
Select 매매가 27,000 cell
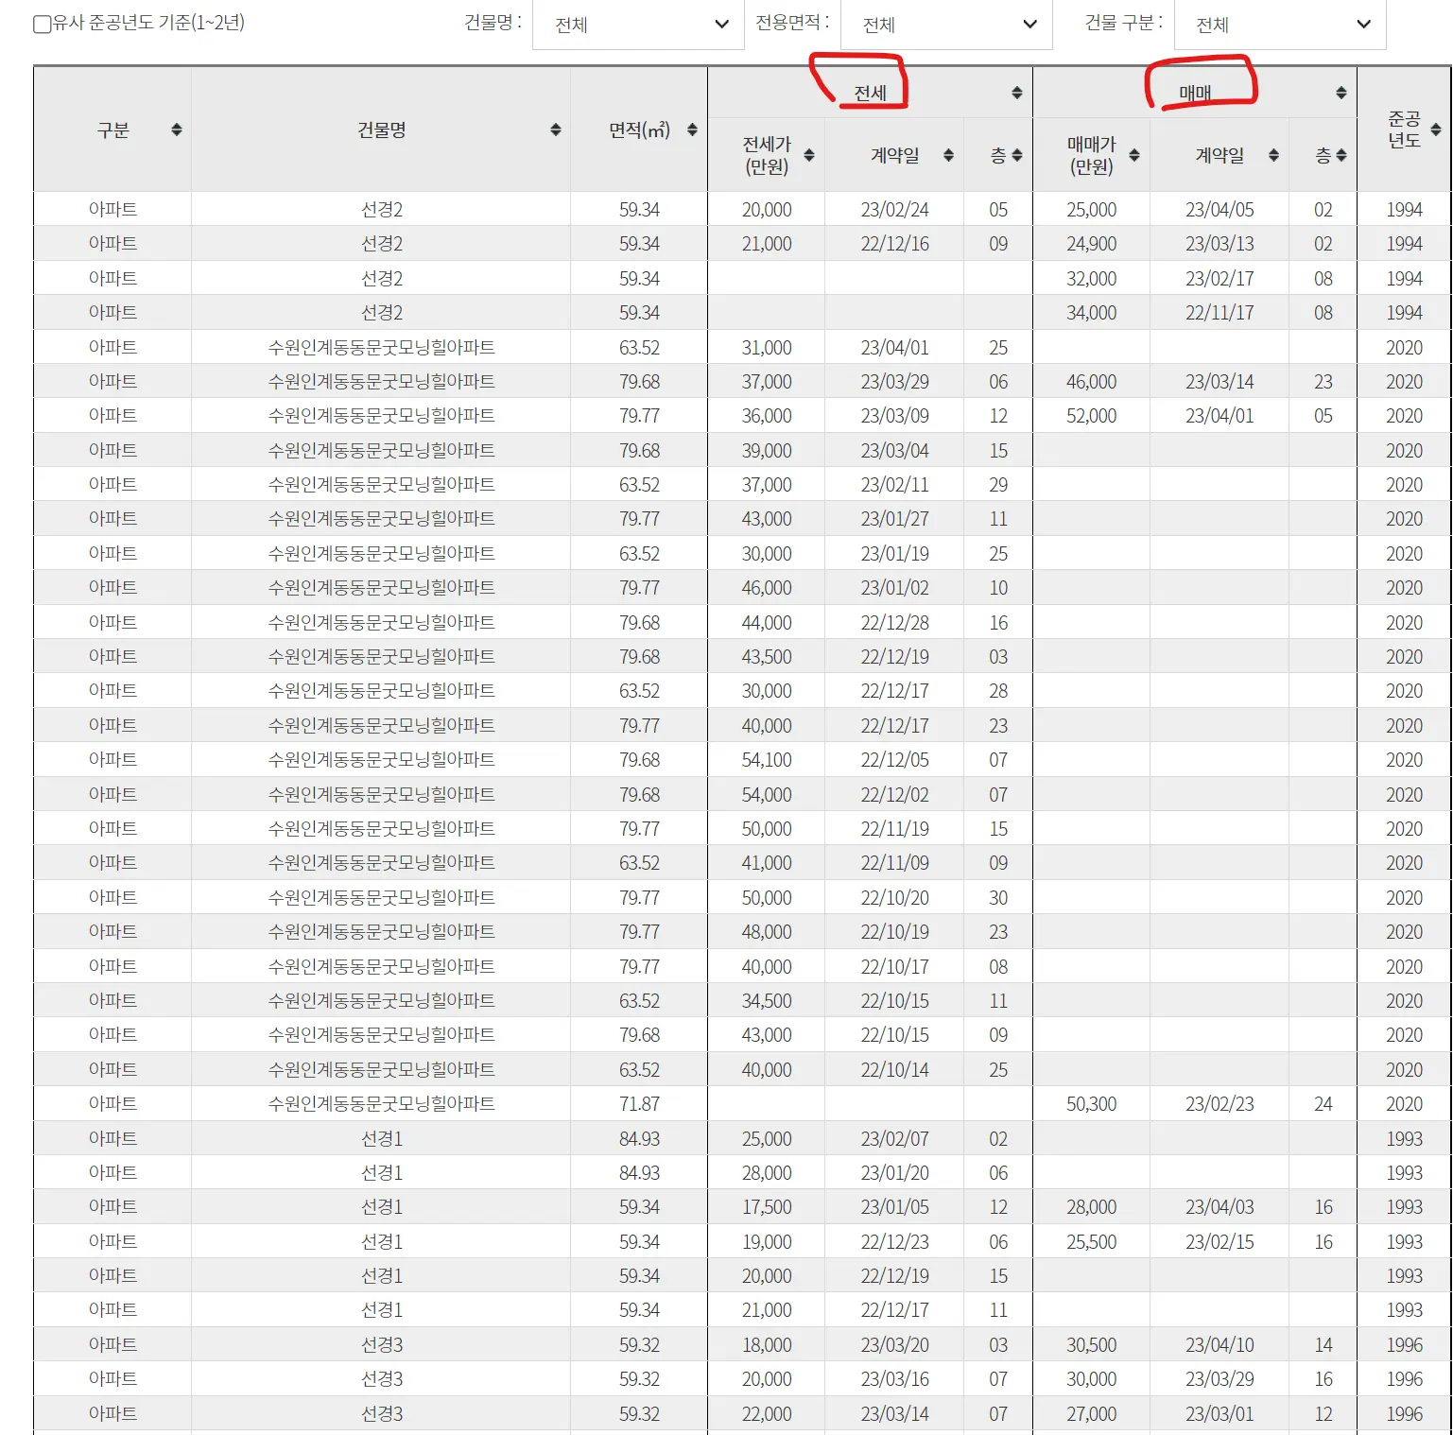(1092, 1413)
